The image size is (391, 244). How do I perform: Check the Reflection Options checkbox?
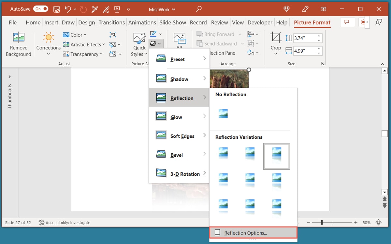click(x=218, y=232)
